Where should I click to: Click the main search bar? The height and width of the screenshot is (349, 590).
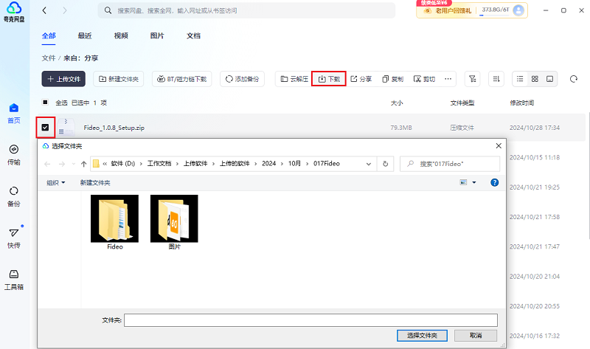point(246,10)
